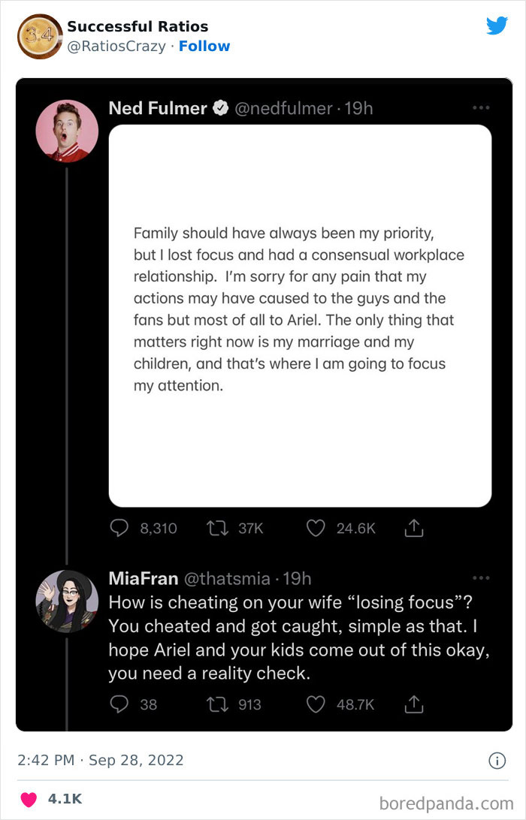Screen dimensions: 526x820
Task: Follow the Successful Ratios account
Action: pyautogui.click(x=204, y=47)
